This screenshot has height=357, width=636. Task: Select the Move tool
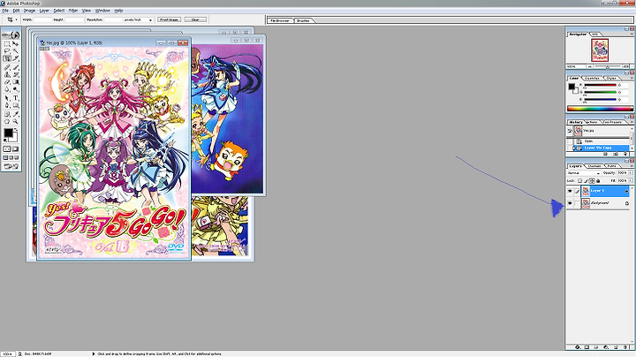(x=16, y=44)
